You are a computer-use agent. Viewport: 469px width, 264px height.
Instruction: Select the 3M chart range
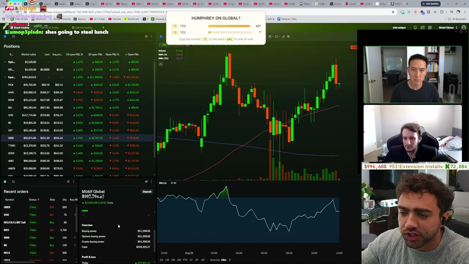pyautogui.click(x=179, y=260)
